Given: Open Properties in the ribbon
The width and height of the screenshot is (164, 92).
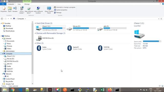Looking at the screenshot, I should point(4,9).
